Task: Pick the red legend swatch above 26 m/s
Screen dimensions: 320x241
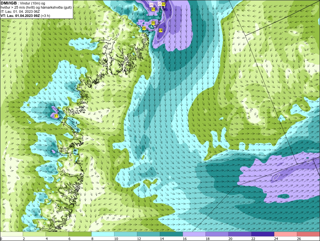Action: (308, 234)
